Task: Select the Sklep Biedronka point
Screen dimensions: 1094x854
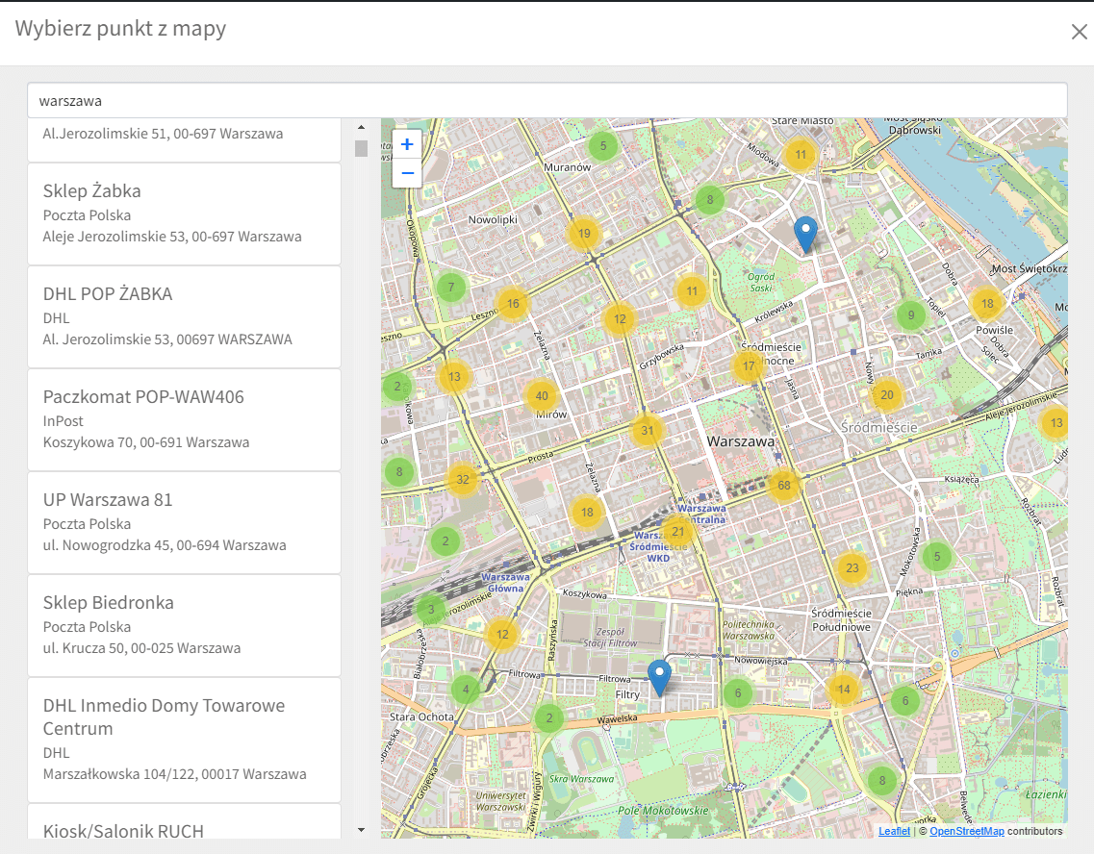Action: click(x=184, y=625)
